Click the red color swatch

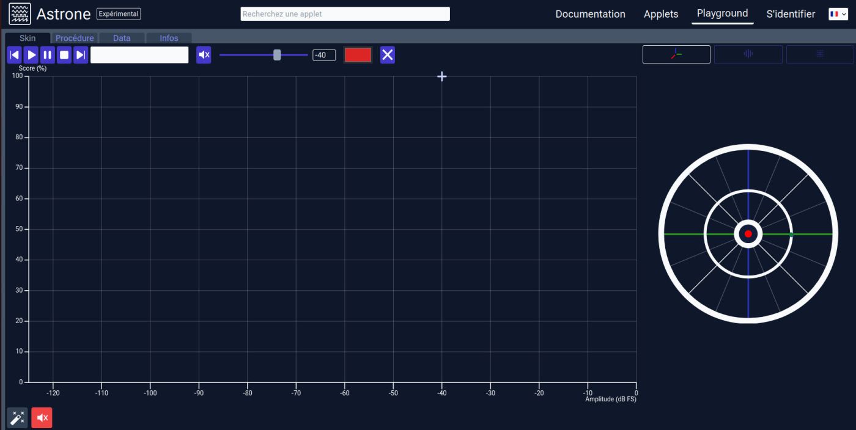(358, 55)
